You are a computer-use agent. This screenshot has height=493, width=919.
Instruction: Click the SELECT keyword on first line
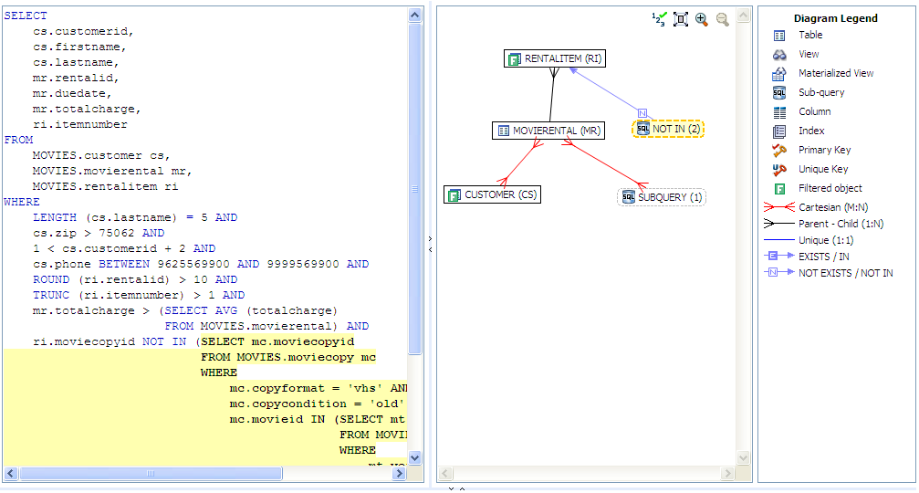pyautogui.click(x=26, y=16)
